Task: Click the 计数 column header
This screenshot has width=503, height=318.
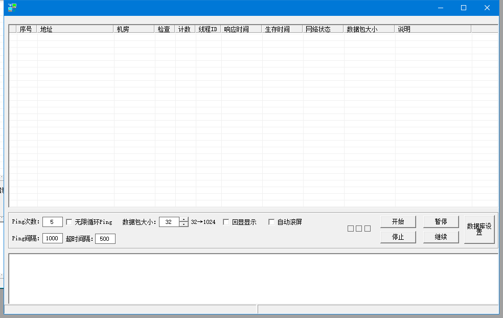Action: [185, 29]
